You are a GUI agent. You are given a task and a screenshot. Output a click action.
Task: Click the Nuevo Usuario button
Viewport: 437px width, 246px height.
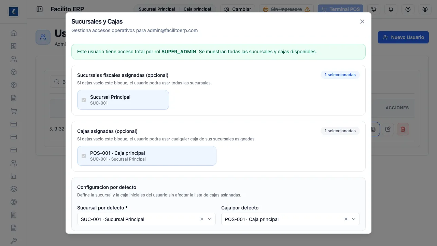[x=403, y=37]
